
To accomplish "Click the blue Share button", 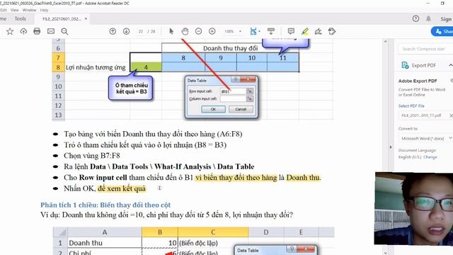I will [x=442, y=31].
